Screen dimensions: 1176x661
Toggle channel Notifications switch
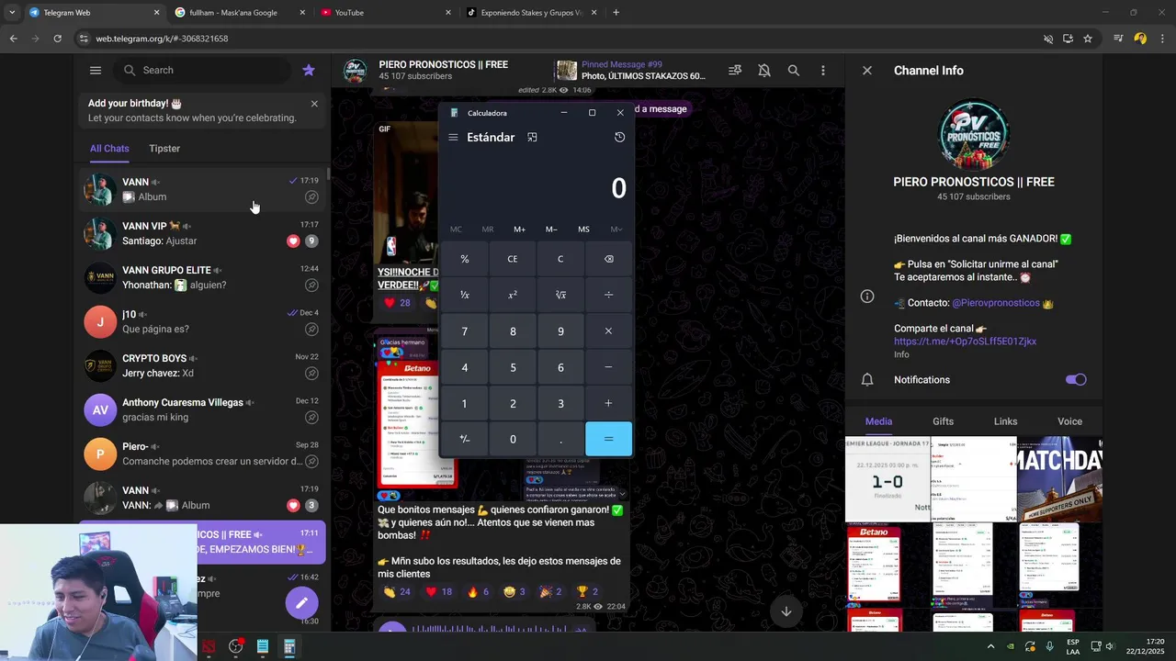[x=1076, y=379]
